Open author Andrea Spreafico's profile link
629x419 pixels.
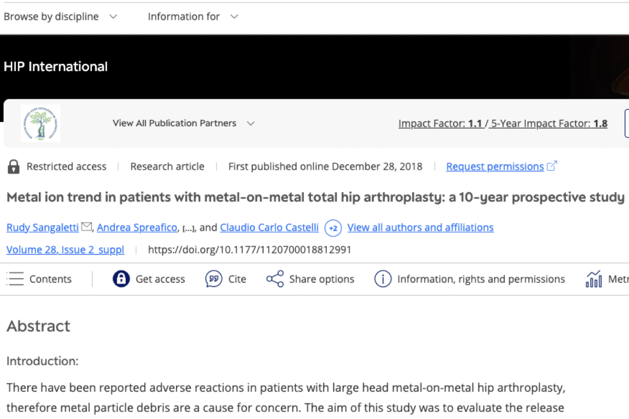click(137, 227)
